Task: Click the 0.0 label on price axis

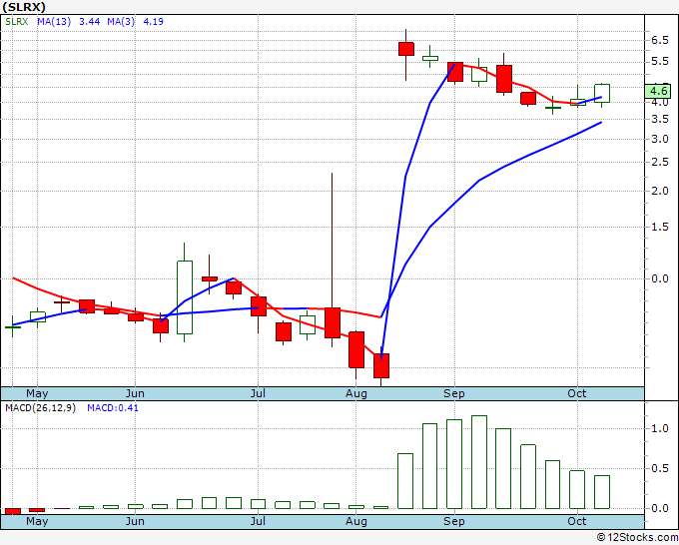Action: coord(659,278)
